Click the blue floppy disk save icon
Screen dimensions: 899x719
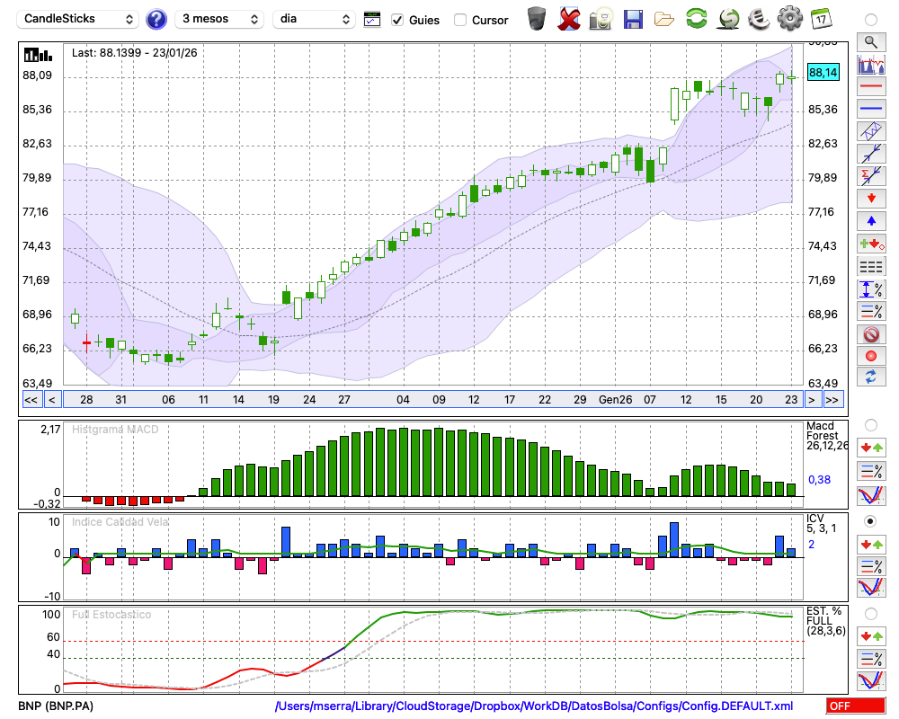(633, 19)
